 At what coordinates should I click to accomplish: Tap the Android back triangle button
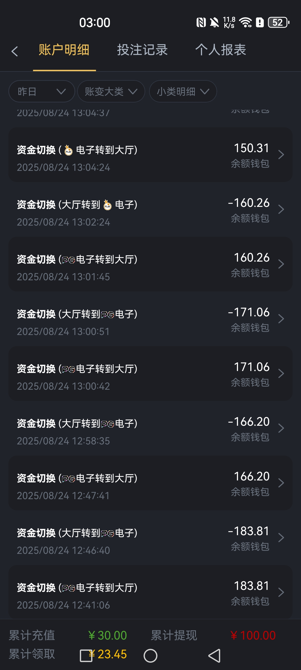tap(214, 655)
